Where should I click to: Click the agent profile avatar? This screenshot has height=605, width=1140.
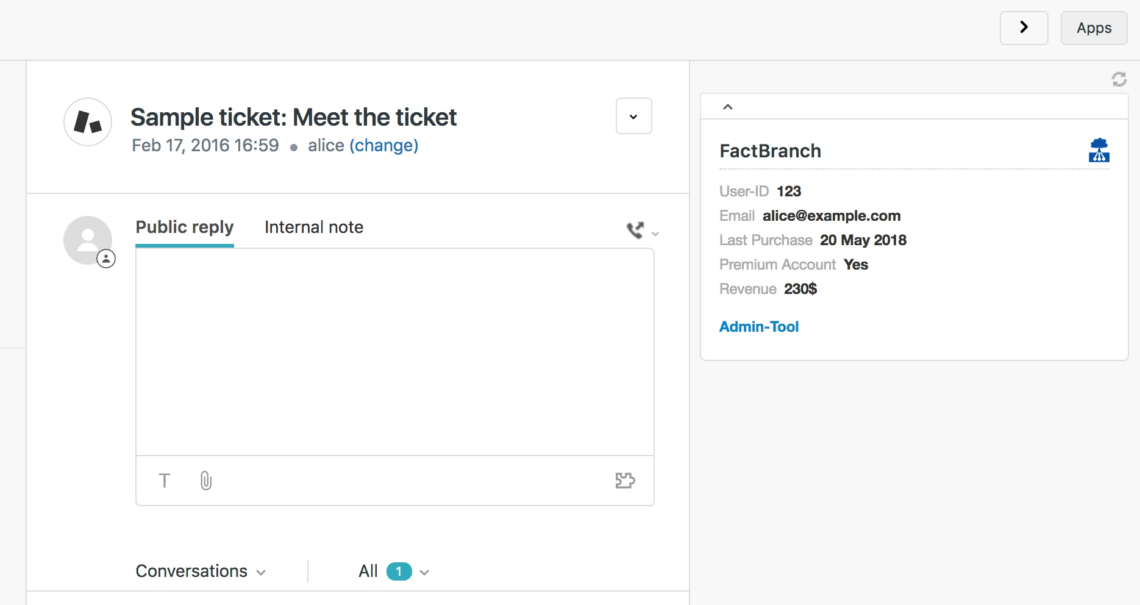88,240
